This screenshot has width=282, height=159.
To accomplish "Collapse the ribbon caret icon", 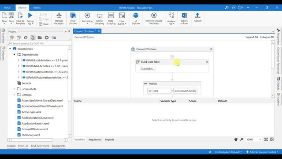I will click(248, 8).
